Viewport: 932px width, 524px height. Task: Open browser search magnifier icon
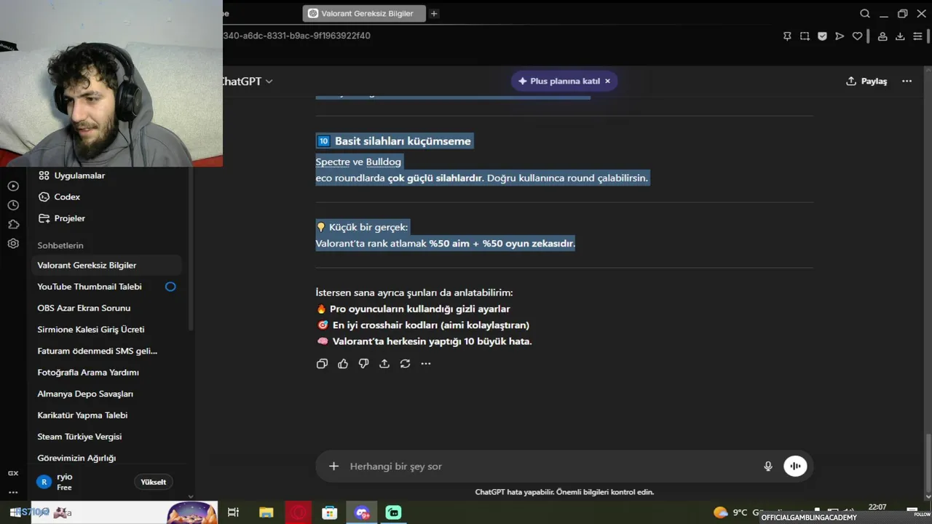865,14
